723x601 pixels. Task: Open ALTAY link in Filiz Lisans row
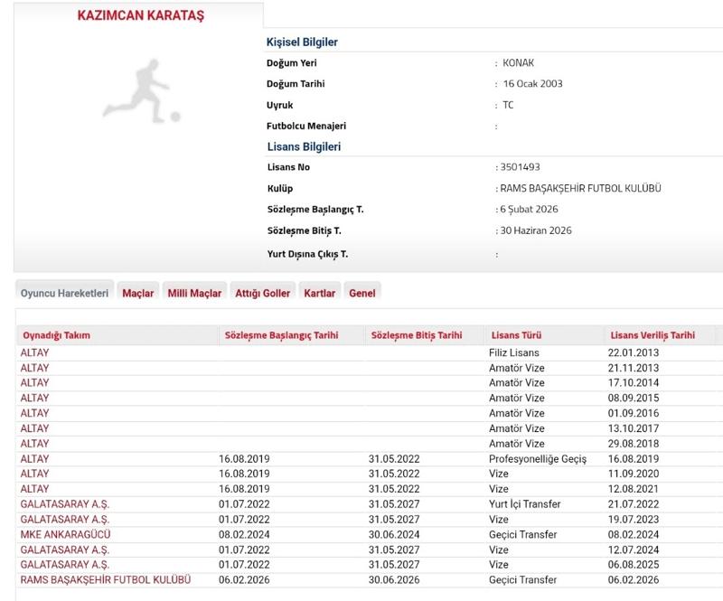point(35,352)
